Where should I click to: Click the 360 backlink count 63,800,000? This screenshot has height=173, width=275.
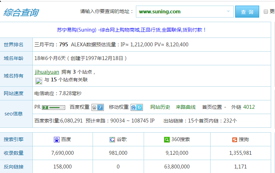point(177,167)
